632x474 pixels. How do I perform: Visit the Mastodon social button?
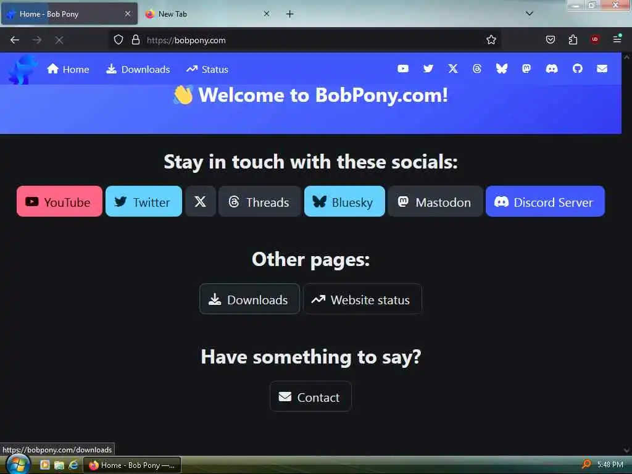435,202
